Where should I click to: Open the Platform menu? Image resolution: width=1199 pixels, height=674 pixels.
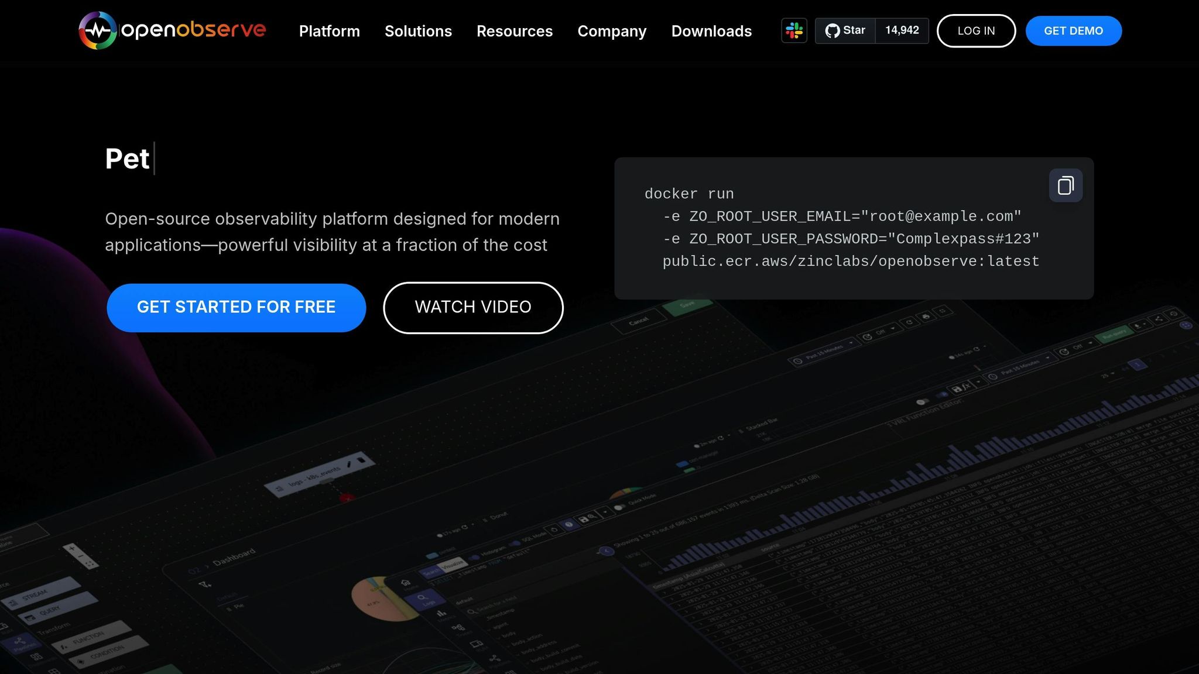(x=329, y=31)
